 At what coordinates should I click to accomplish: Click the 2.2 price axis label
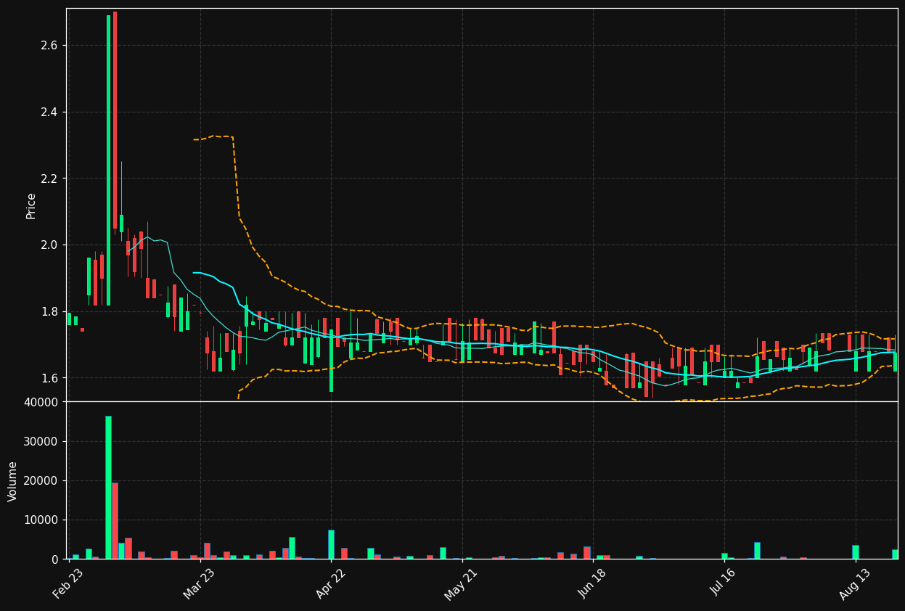(x=49, y=179)
